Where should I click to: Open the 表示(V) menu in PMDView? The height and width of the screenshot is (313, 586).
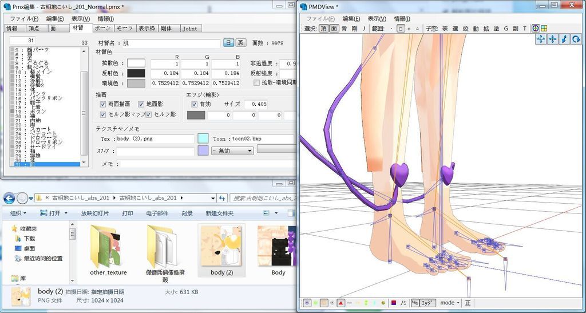pos(377,18)
